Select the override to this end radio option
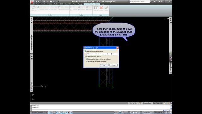202x114 pixels. [87, 61]
